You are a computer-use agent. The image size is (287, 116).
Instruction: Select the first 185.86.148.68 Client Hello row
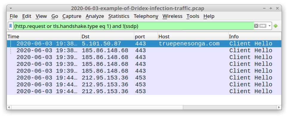click(144, 50)
